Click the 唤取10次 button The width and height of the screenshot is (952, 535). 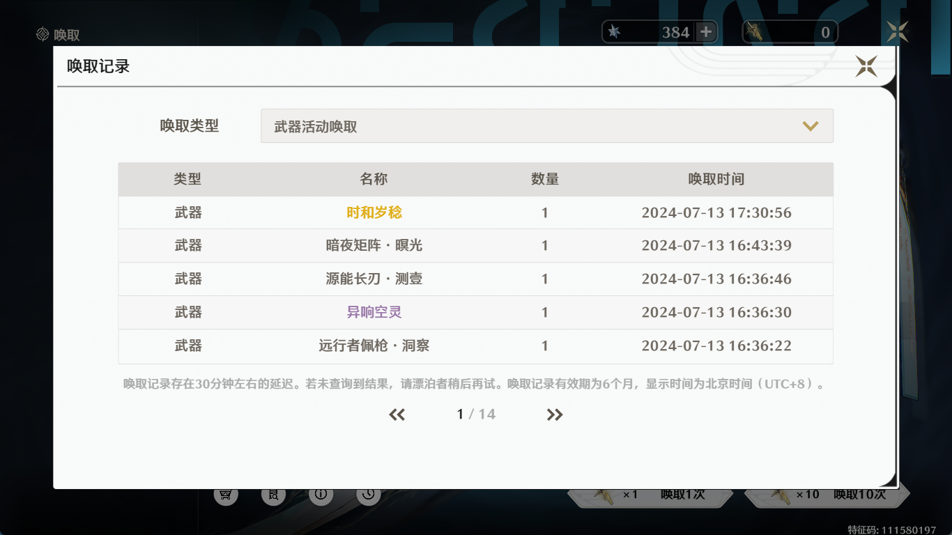(827, 496)
